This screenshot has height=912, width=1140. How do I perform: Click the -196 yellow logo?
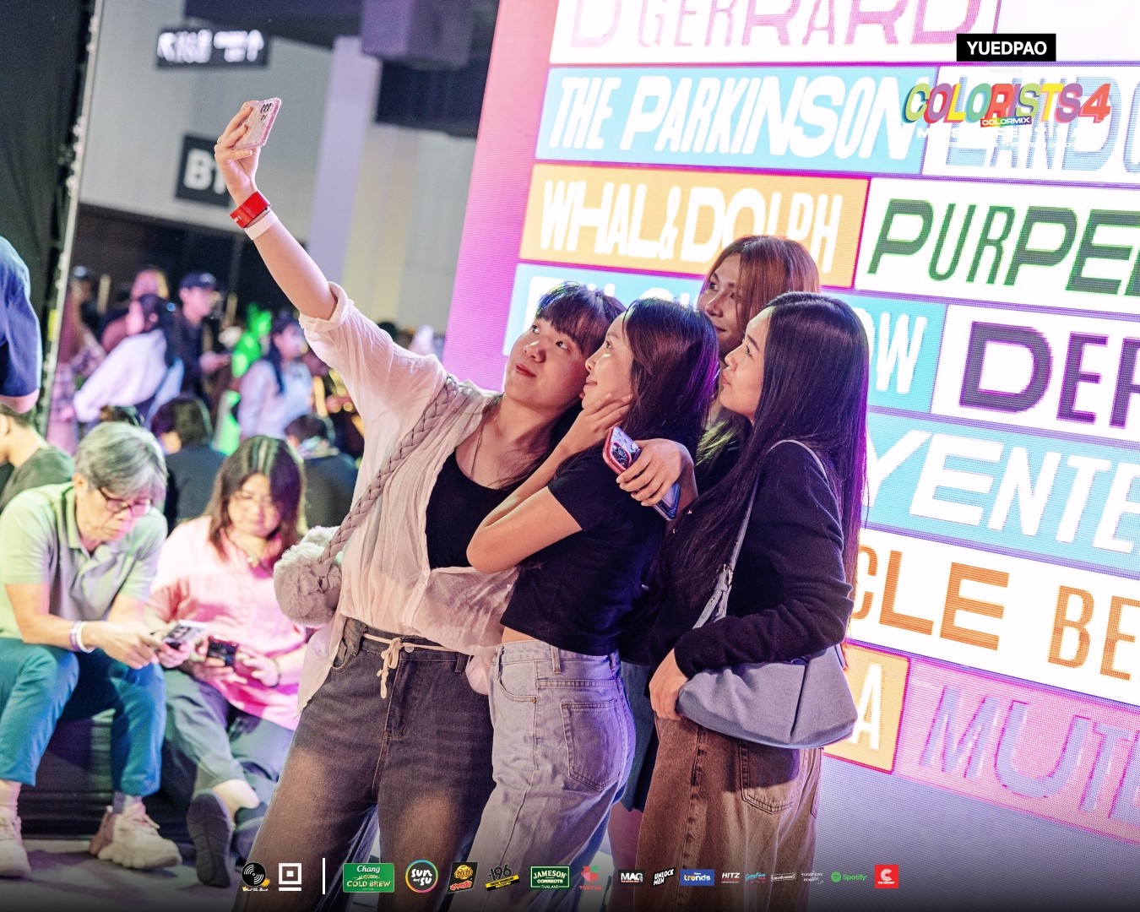(x=502, y=877)
